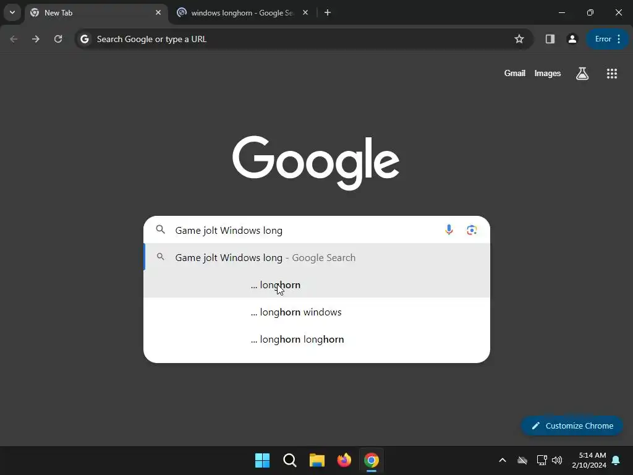This screenshot has width=633, height=475.
Task: Open Firefox from the taskbar
Action: pyautogui.click(x=344, y=460)
